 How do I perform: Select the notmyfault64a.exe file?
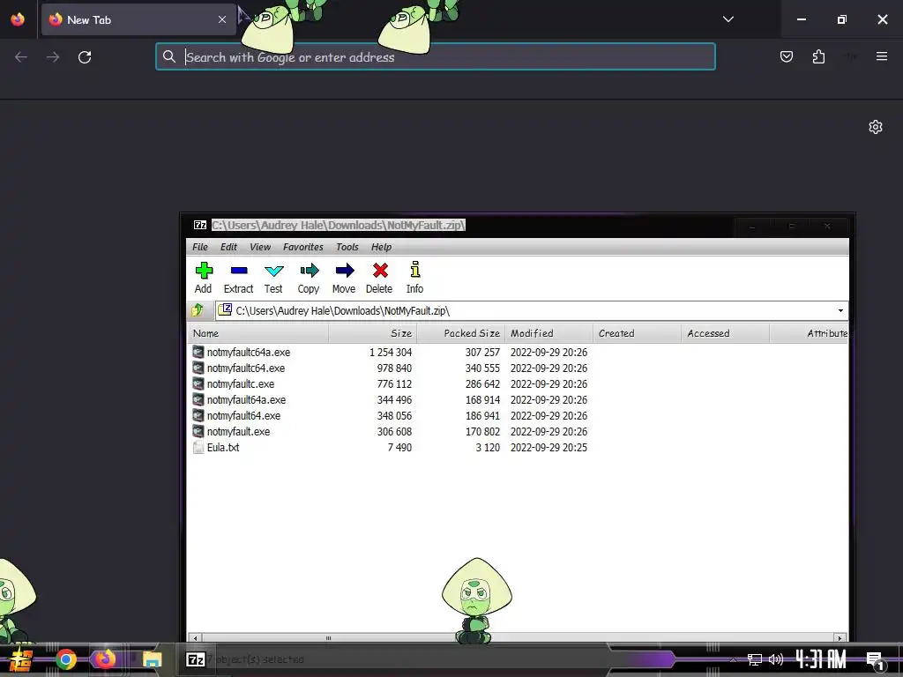(x=247, y=399)
